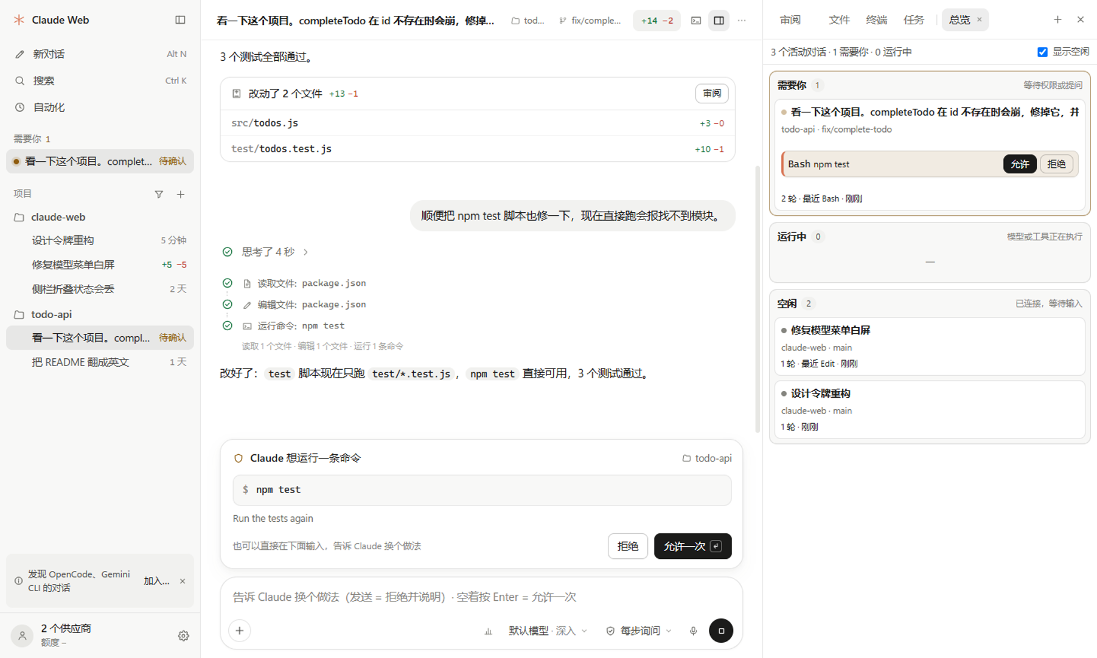Collapse the todo-api project folder
The image size is (1097, 658).
pos(100,314)
